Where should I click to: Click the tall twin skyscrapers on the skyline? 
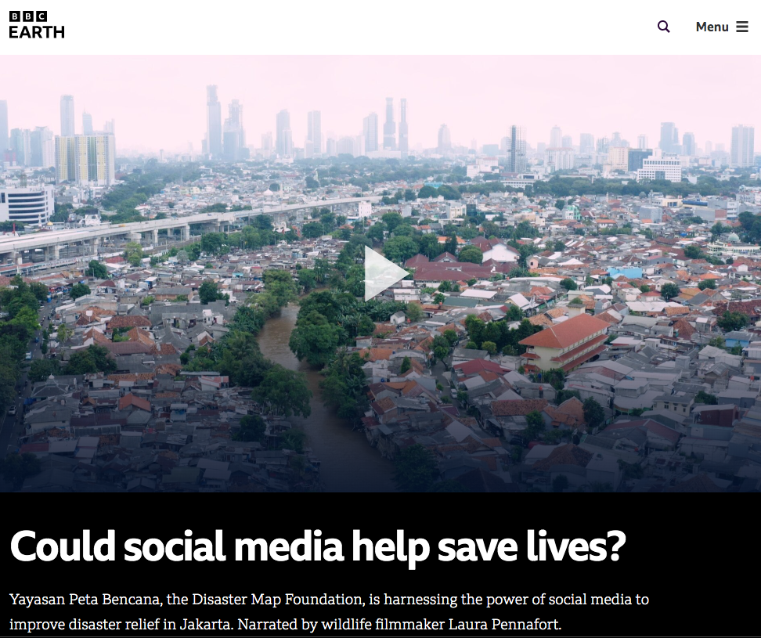[x=395, y=124]
